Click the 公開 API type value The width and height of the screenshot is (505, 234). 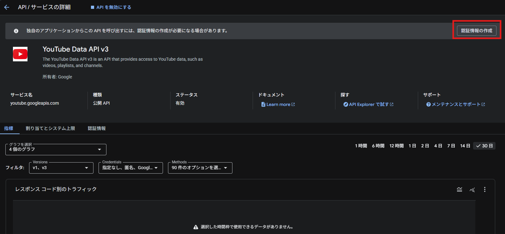(101, 103)
